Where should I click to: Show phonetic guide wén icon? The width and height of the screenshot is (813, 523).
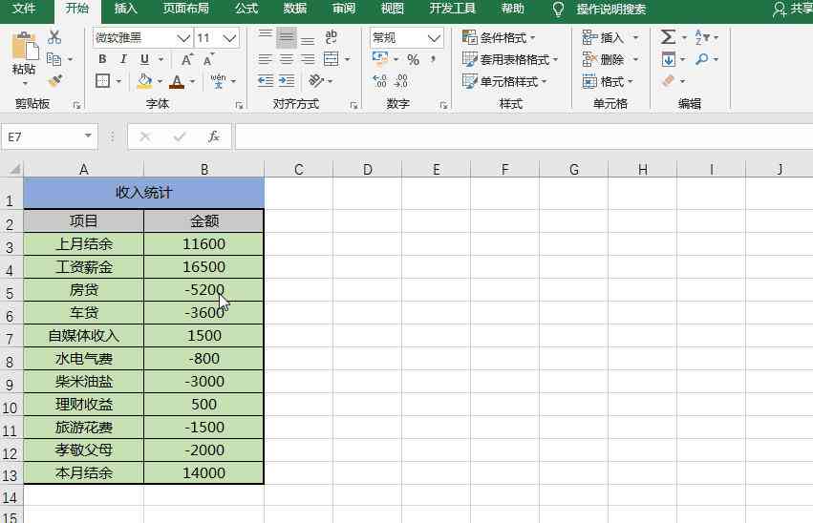click(x=218, y=81)
